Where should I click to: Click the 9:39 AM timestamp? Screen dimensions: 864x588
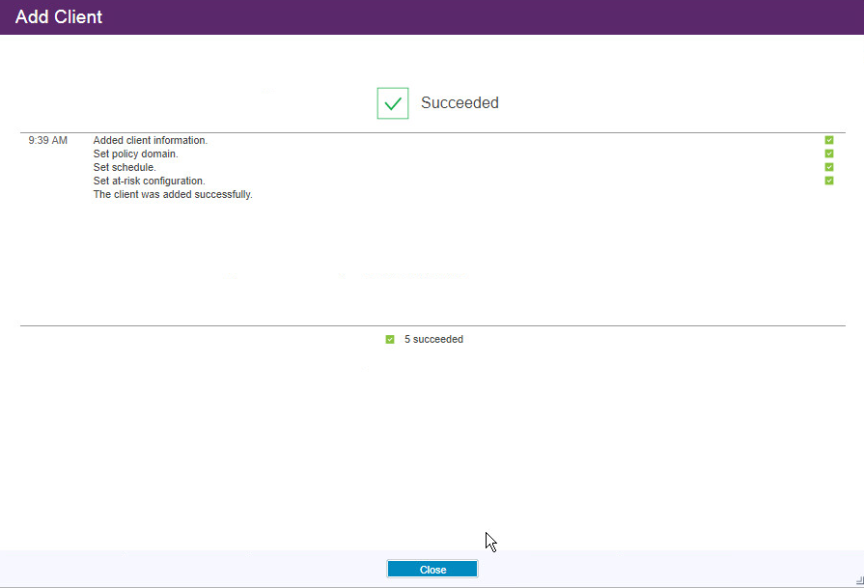(48, 141)
